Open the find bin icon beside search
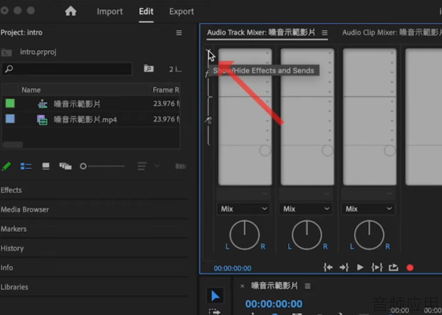The height and width of the screenshot is (315, 442). click(x=149, y=69)
